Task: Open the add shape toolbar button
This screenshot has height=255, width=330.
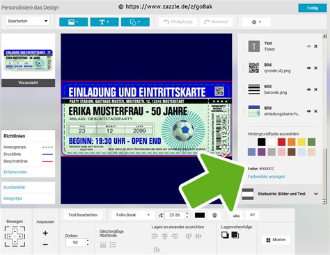Action: pyautogui.click(x=135, y=22)
